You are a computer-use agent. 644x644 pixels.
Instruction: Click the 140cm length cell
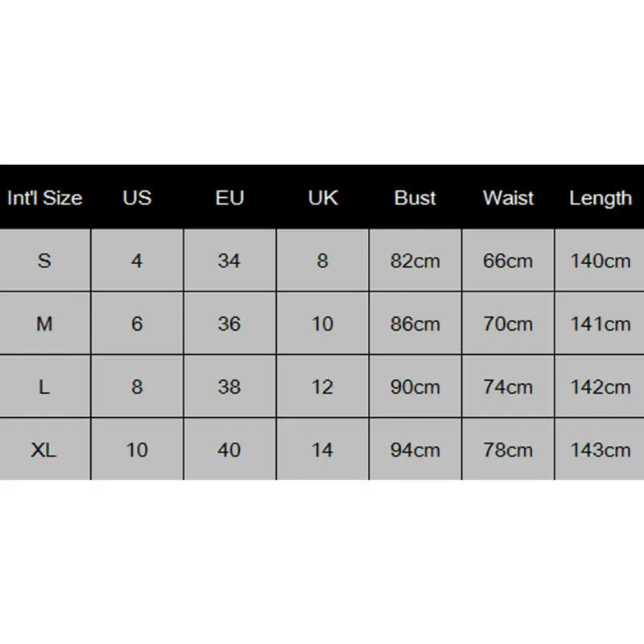(600, 261)
